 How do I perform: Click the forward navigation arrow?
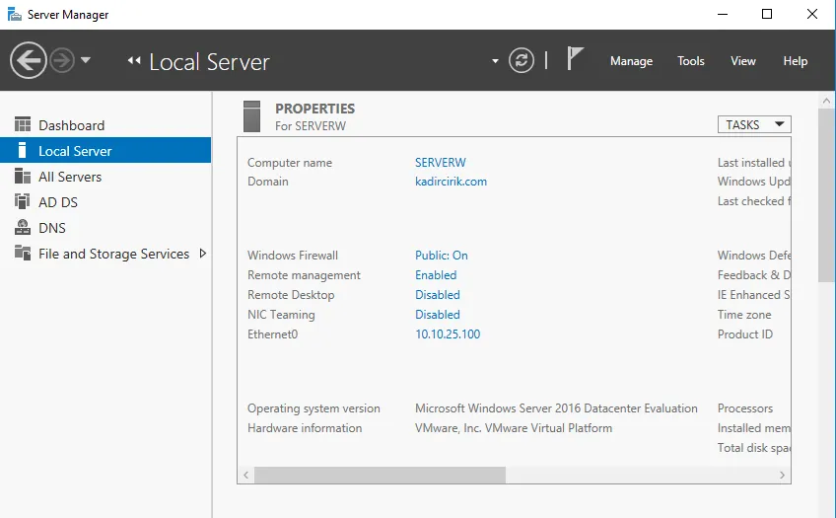62,60
